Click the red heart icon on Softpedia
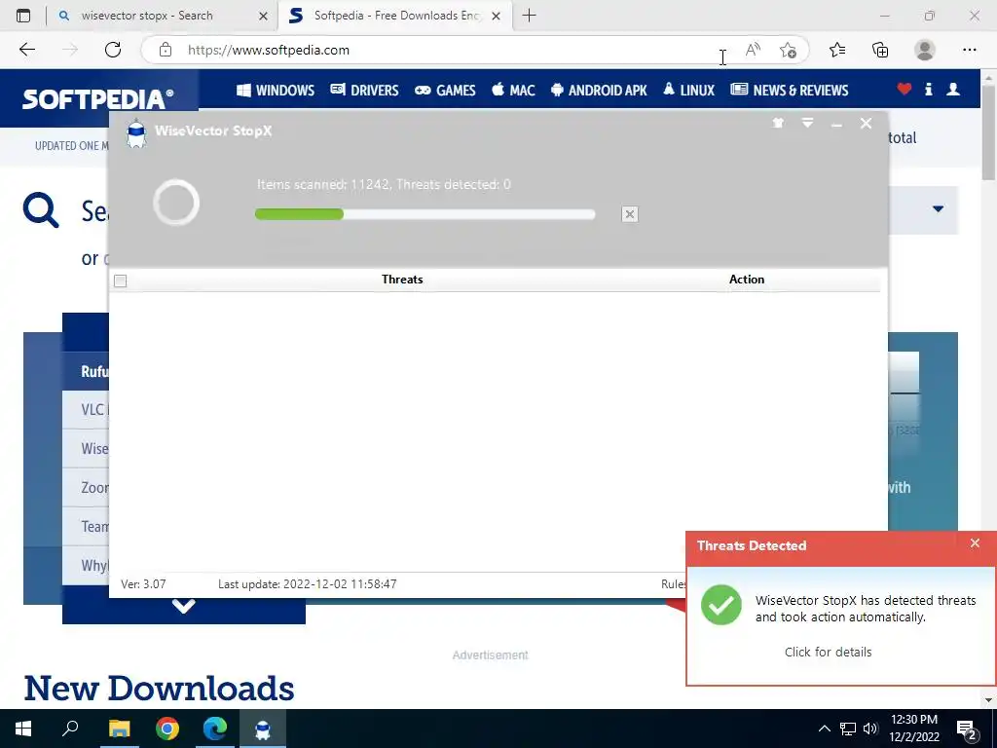 pos(905,89)
